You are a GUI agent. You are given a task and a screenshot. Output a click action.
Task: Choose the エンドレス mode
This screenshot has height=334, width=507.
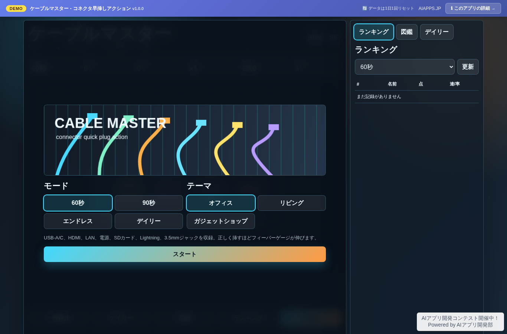tap(78, 221)
